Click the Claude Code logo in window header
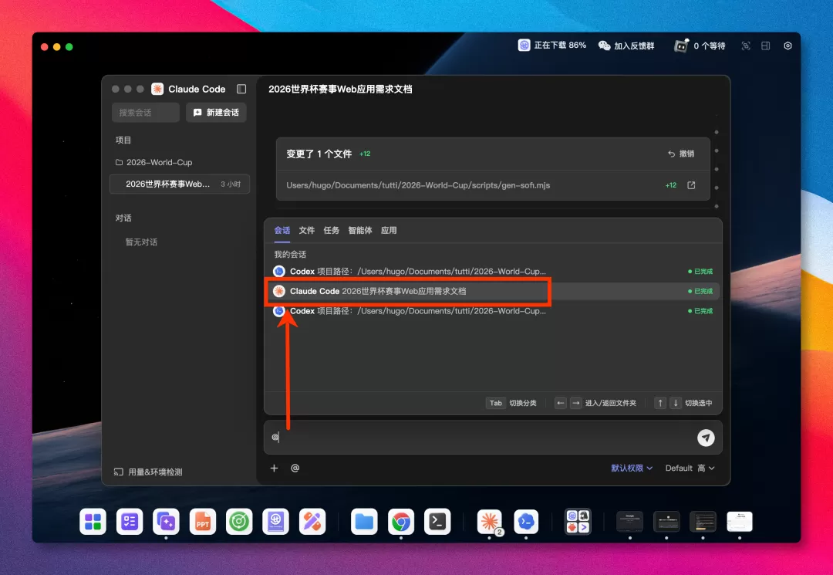This screenshot has width=833, height=575. pyautogui.click(x=157, y=89)
